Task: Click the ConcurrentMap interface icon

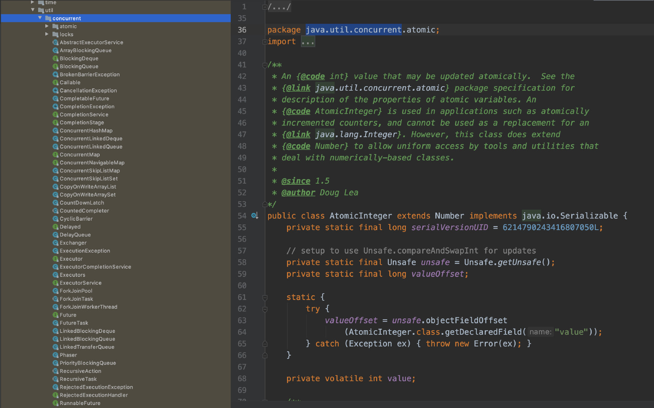Action: coord(55,155)
